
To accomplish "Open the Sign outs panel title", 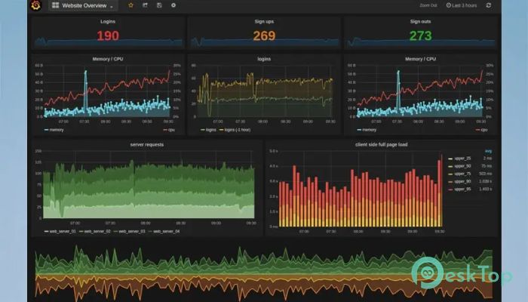I will (x=420, y=21).
